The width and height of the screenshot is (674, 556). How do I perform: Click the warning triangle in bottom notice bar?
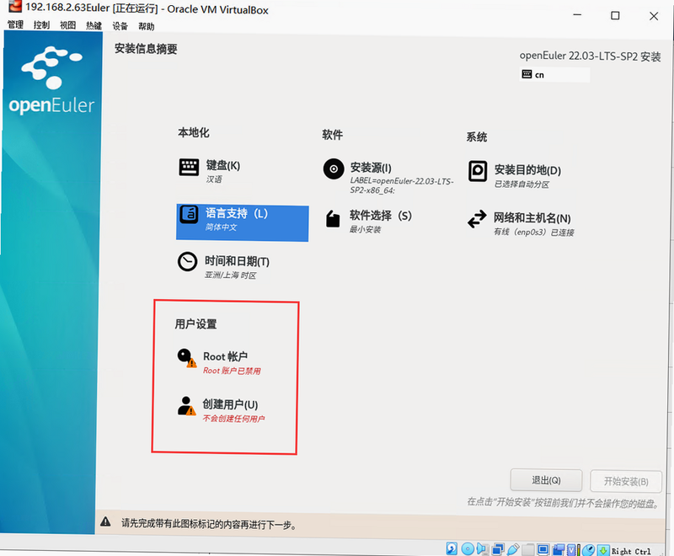pyautogui.click(x=105, y=522)
